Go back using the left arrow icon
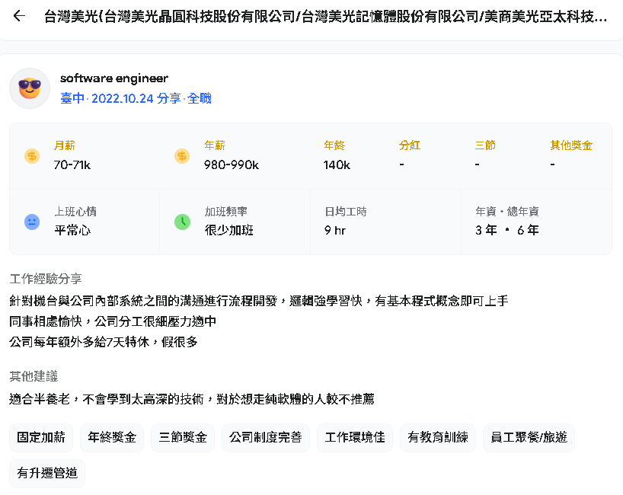Image resolution: width=623 pixels, height=495 pixels. tap(19, 16)
